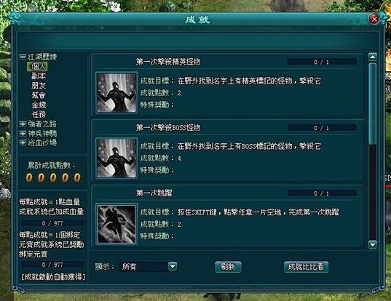Close the 成就 achievement window

(x=374, y=19)
